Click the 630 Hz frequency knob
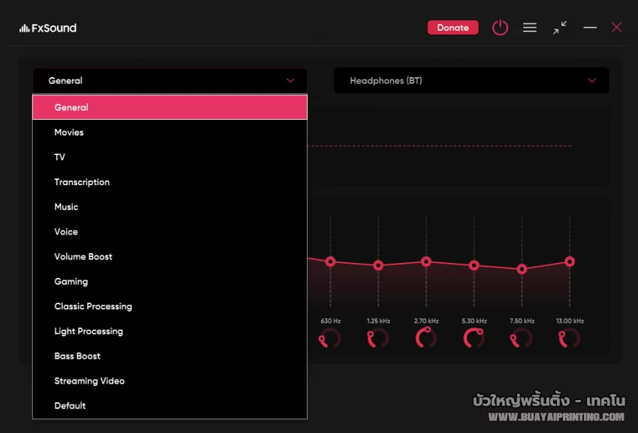Screen dimensions: 638x433 tap(330, 339)
